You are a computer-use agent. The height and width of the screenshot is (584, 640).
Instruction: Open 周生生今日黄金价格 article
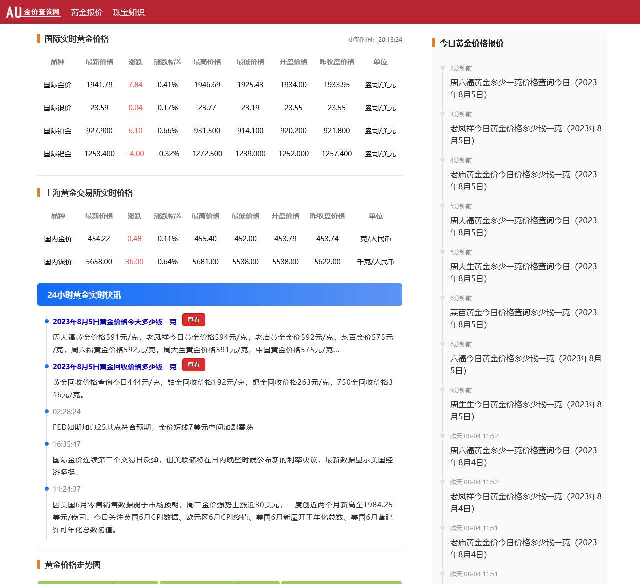525,410
